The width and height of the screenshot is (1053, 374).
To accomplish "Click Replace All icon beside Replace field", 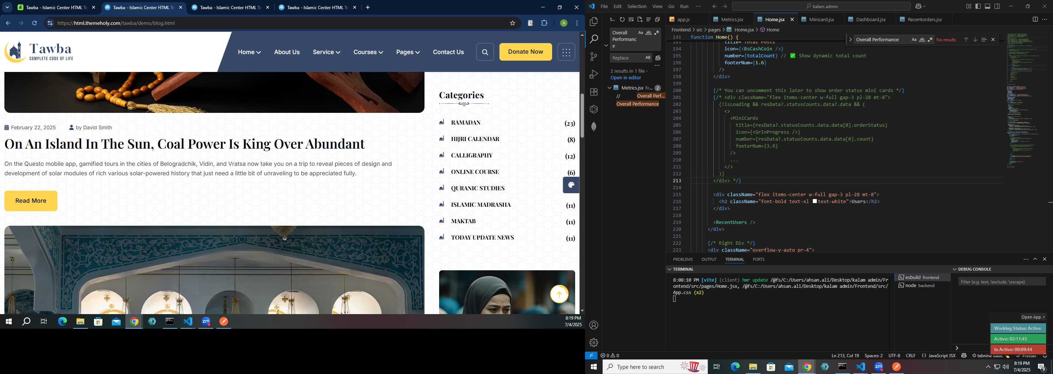I will (658, 58).
